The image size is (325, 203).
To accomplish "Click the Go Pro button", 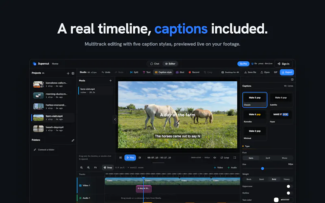I will tap(243, 64).
